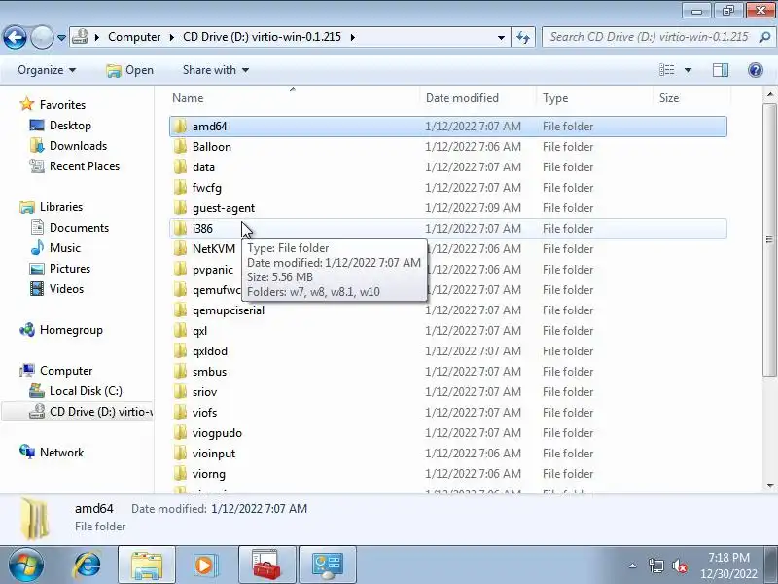
Task: Open Local Disk (C:) in navigation pane
Action: coord(86,391)
